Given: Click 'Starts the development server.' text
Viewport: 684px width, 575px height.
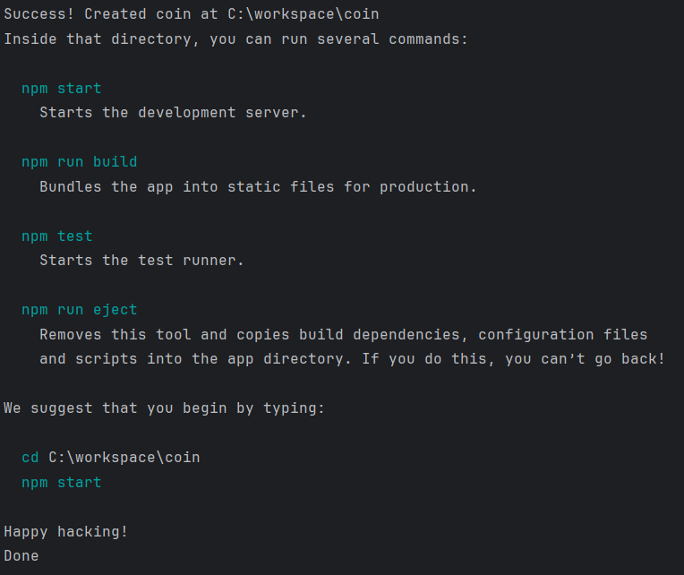Looking at the screenshot, I should click(173, 113).
